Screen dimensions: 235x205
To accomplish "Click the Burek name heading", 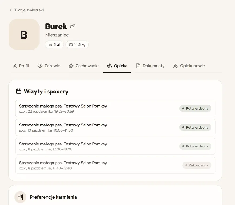I will (x=56, y=26).
